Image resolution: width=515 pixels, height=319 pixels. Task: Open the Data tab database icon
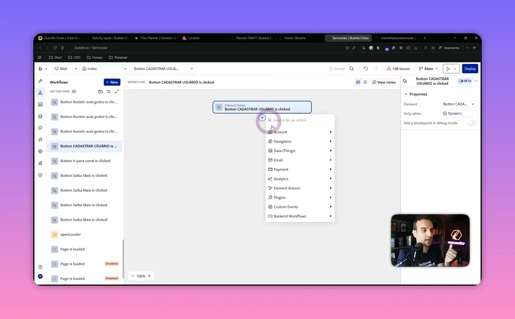point(40,116)
